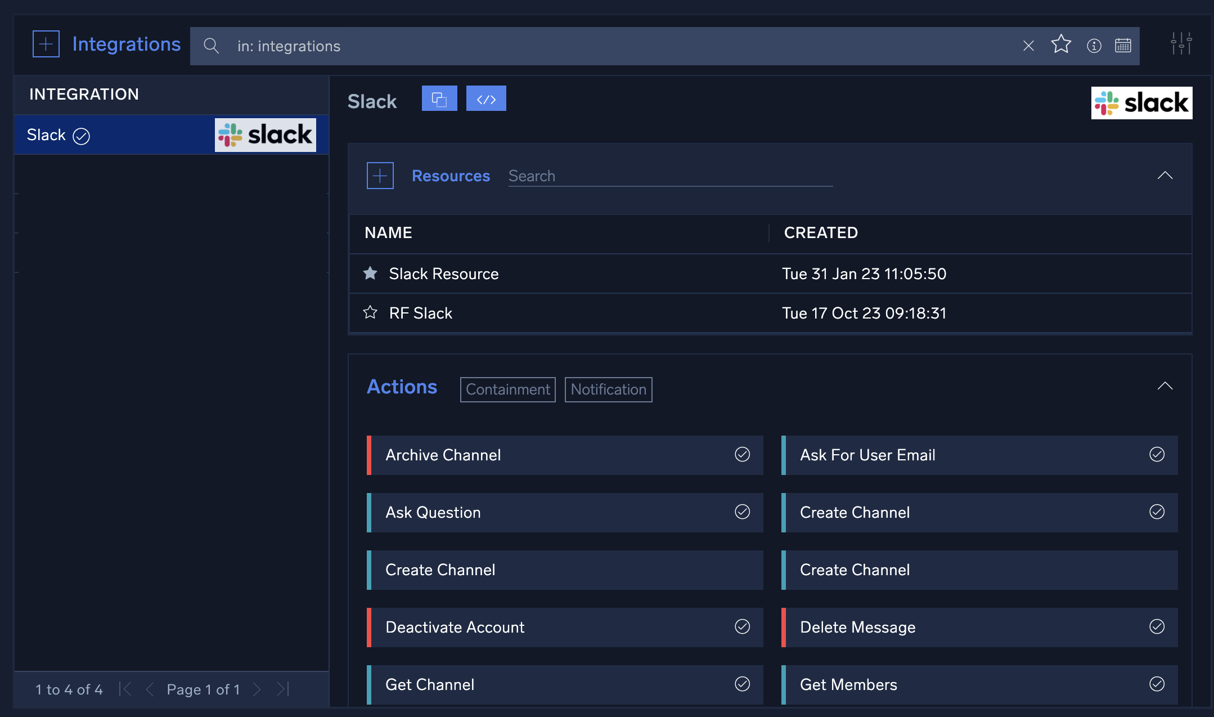This screenshot has width=1214, height=717.
Task: Open the filter sliders settings icon
Action: click(1181, 43)
